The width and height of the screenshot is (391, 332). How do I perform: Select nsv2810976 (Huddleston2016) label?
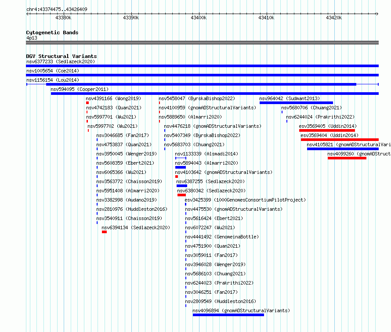[132, 209]
